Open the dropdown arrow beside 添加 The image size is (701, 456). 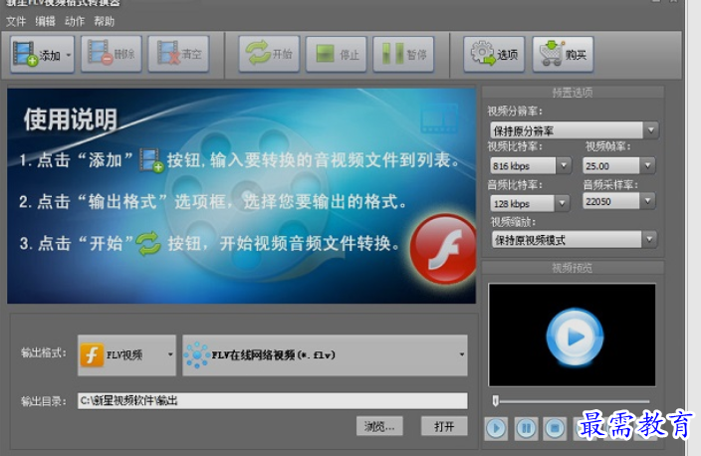click(69, 55)
